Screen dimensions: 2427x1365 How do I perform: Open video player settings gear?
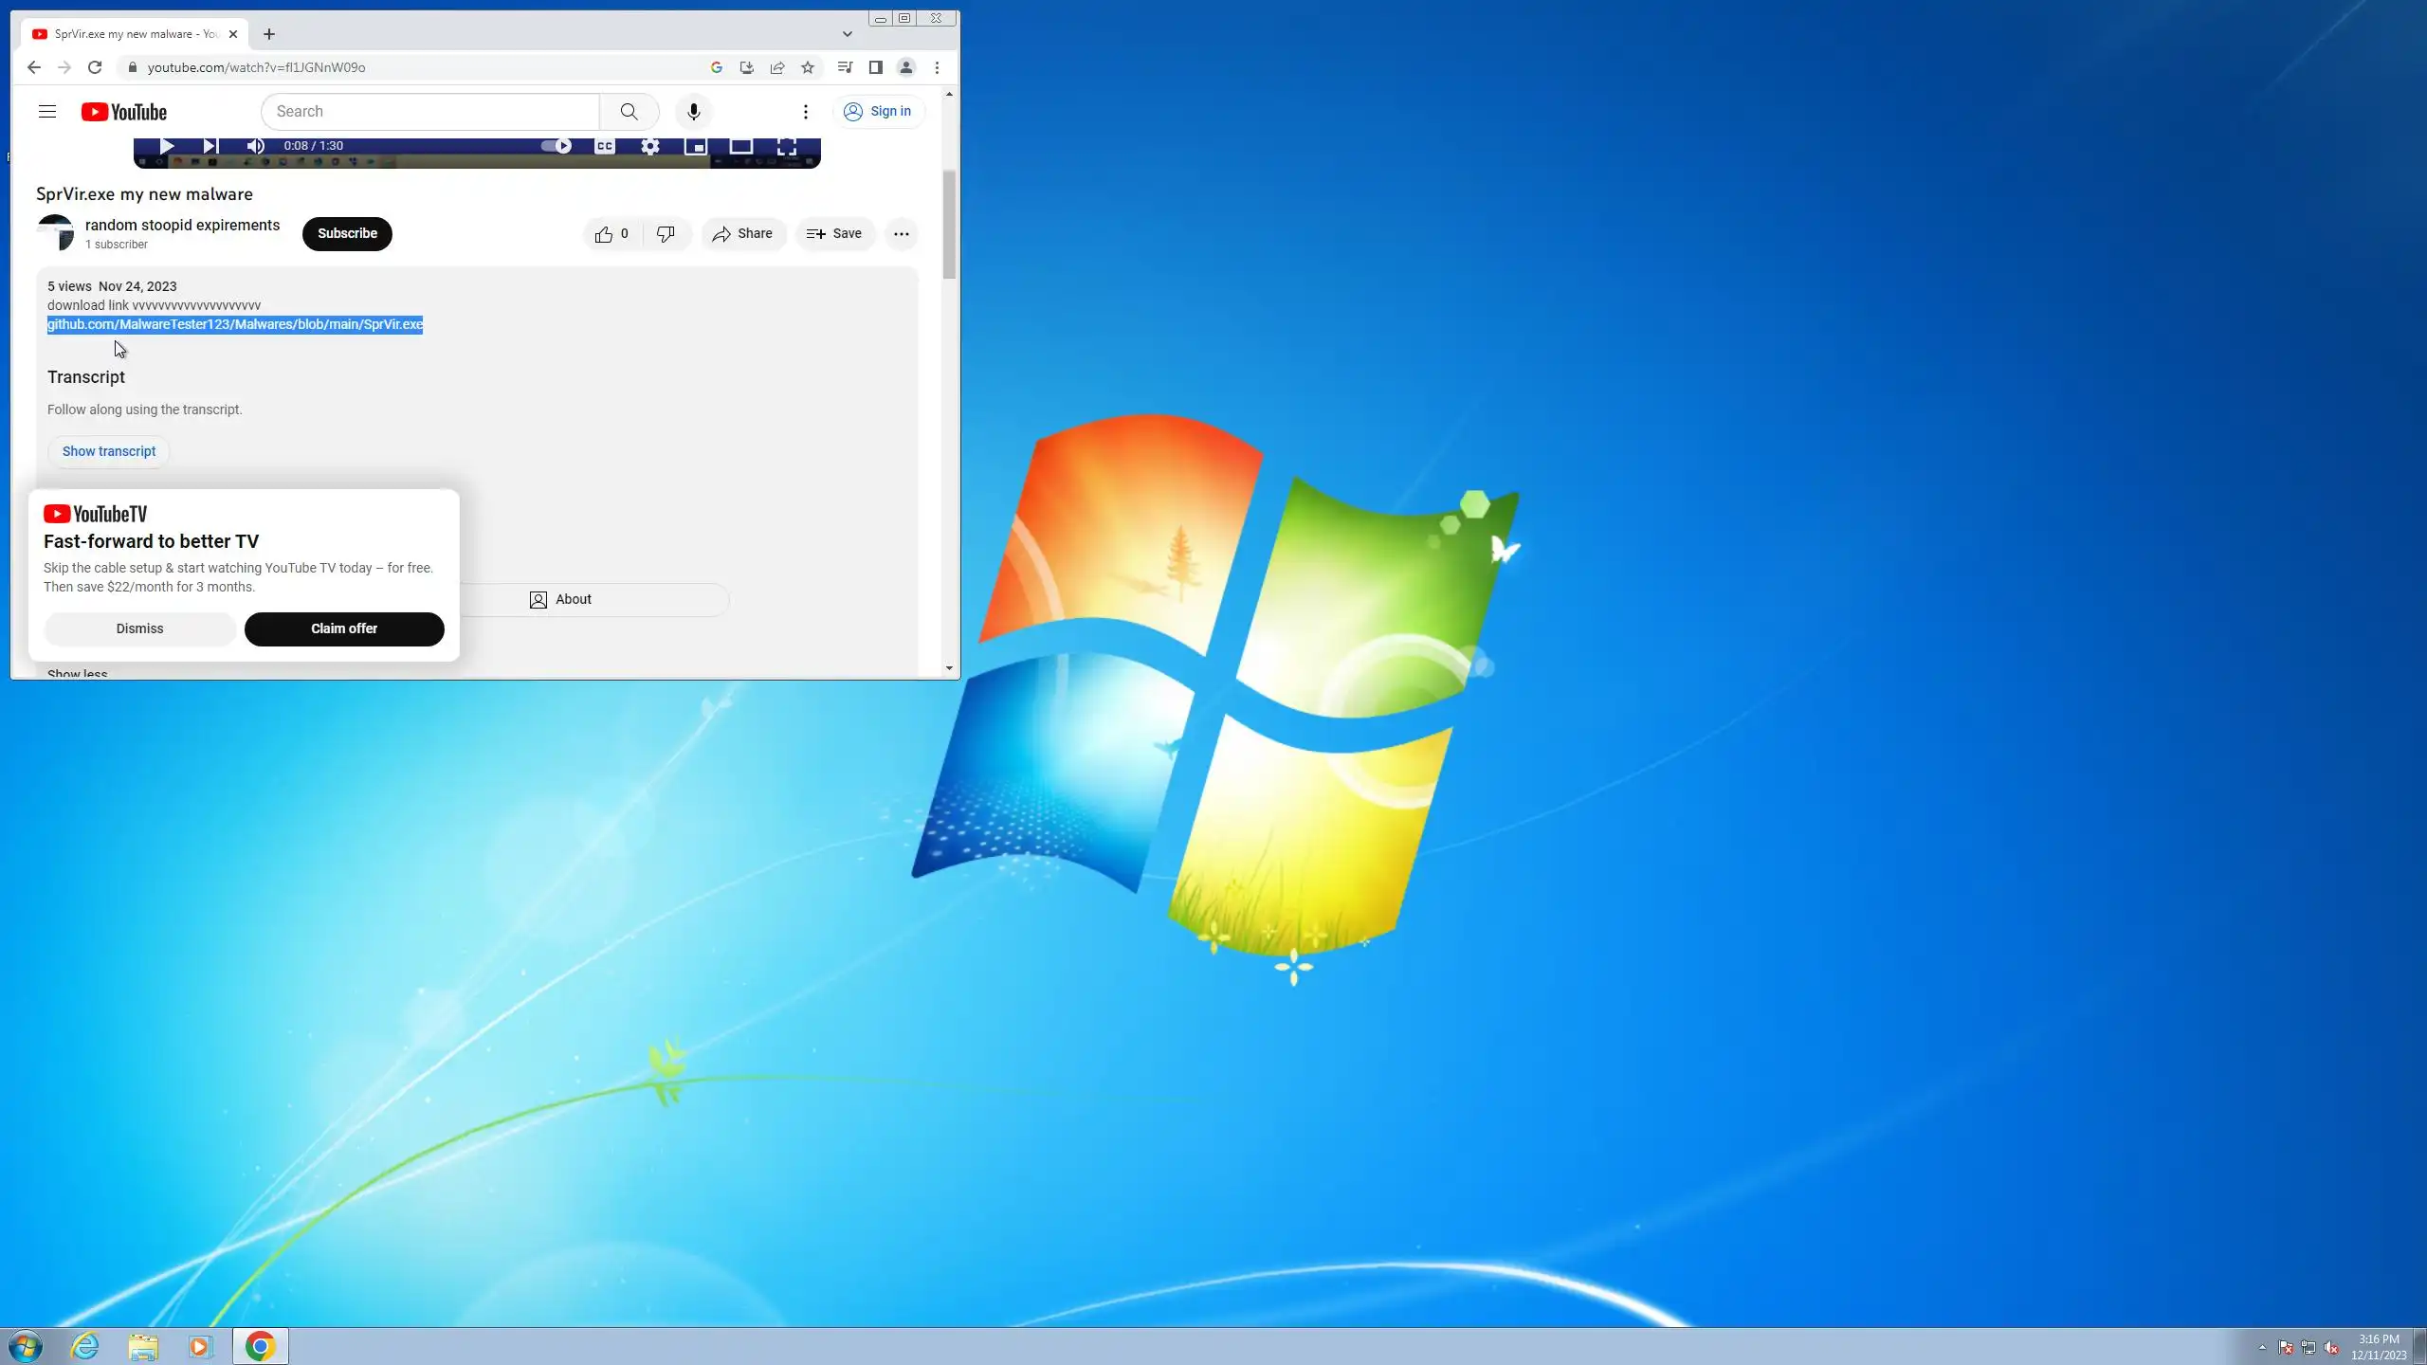[x=649, y=146]
